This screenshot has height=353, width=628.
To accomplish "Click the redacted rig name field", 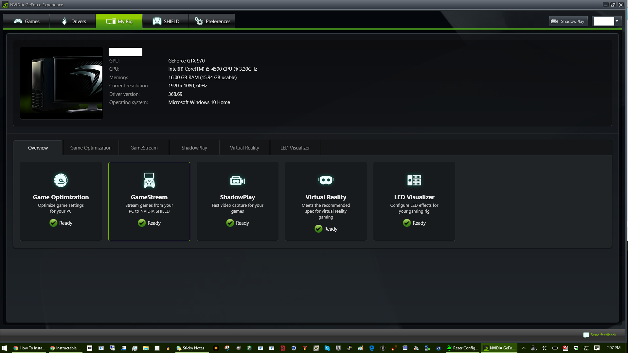I will pos(125,52).
